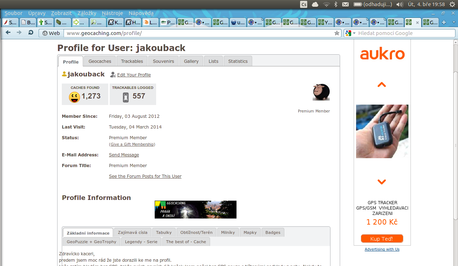Click the Reload page icon

[x=31, y=33]
